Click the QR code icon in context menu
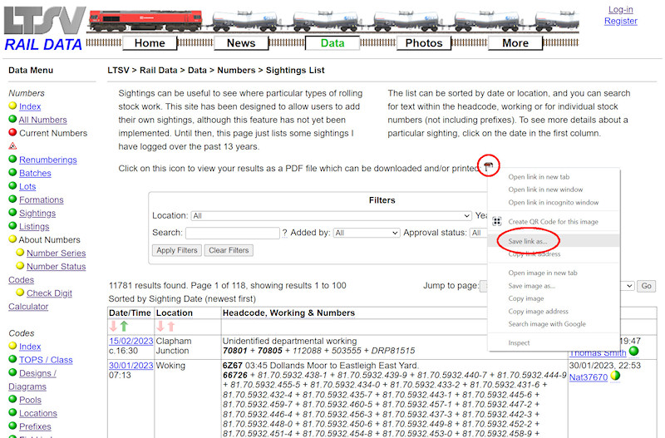 (x=497, y=222)
